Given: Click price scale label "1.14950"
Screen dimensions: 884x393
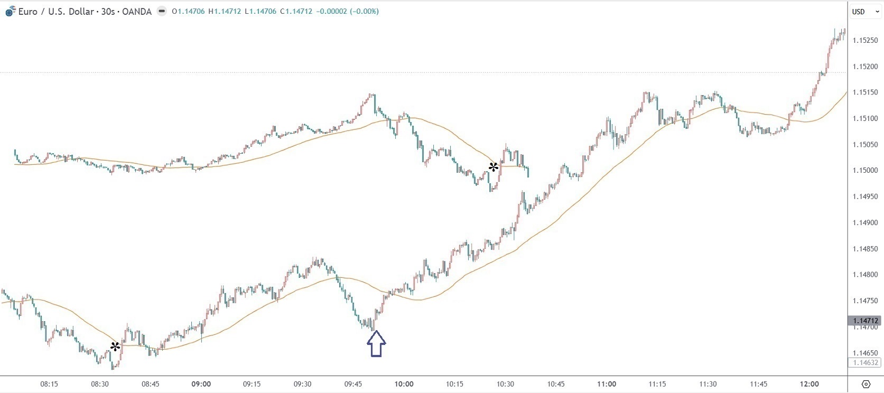Looking at the screenshot, I should click(x=865, y=196).
